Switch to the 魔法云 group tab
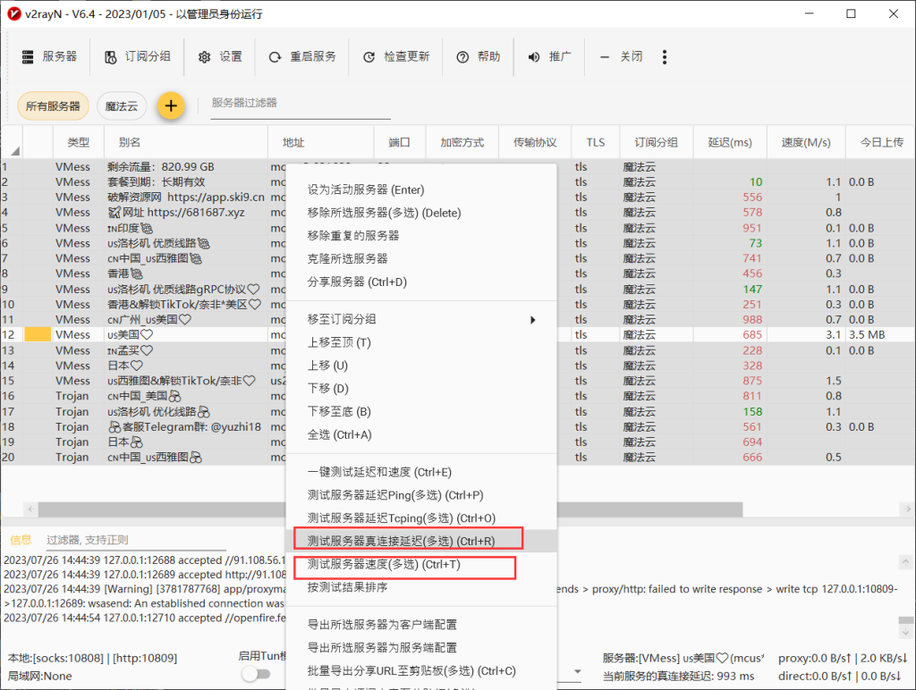The height and width of the screenshot is (690, 916). click(x=121, y=105)
